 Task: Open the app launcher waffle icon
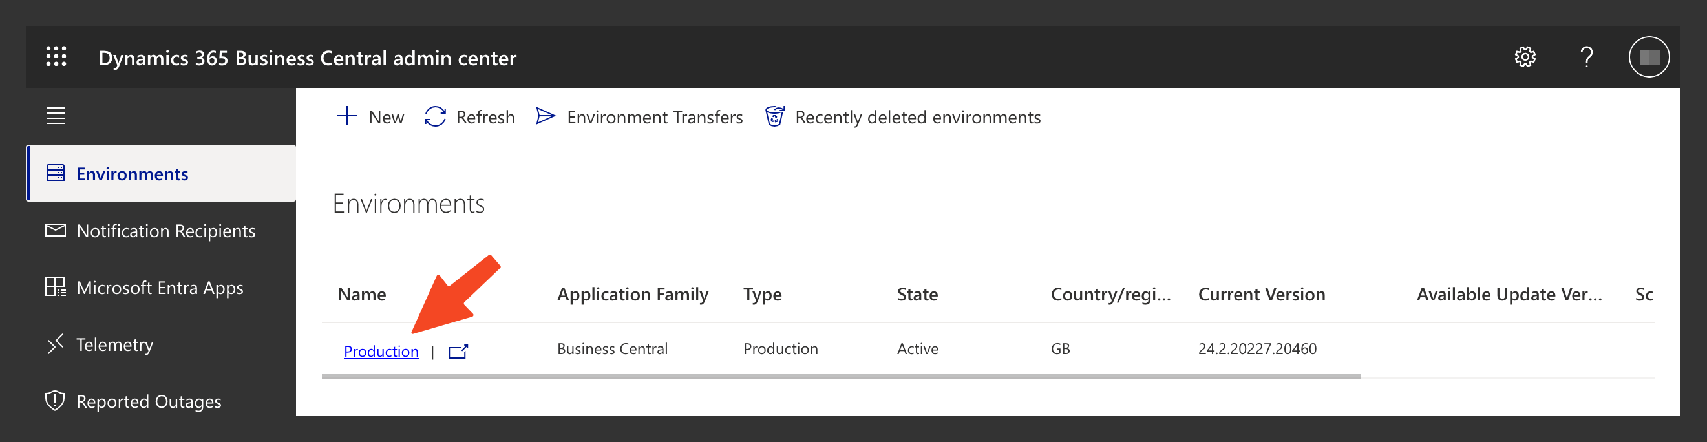point(56,56)
